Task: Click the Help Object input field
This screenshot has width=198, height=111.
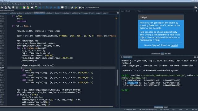Action: pos(168,11)
